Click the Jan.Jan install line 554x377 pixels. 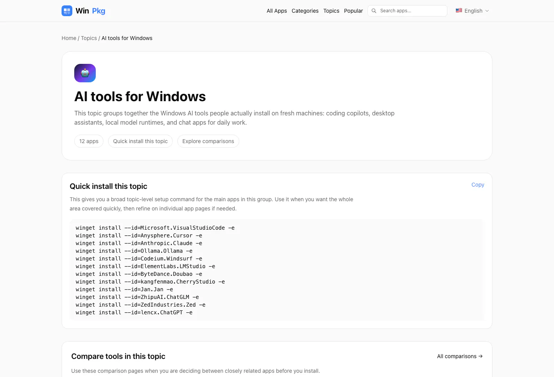point(124,289)
